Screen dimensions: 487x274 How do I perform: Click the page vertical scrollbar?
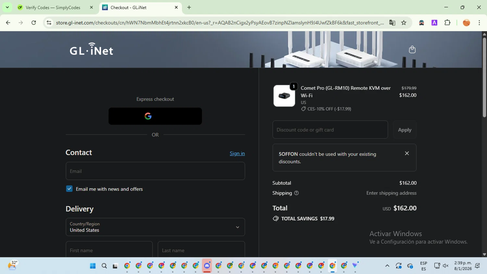pos(484,78)
